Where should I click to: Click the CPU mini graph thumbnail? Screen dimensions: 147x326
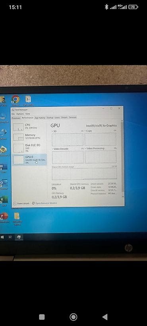(x=18, y=127)
